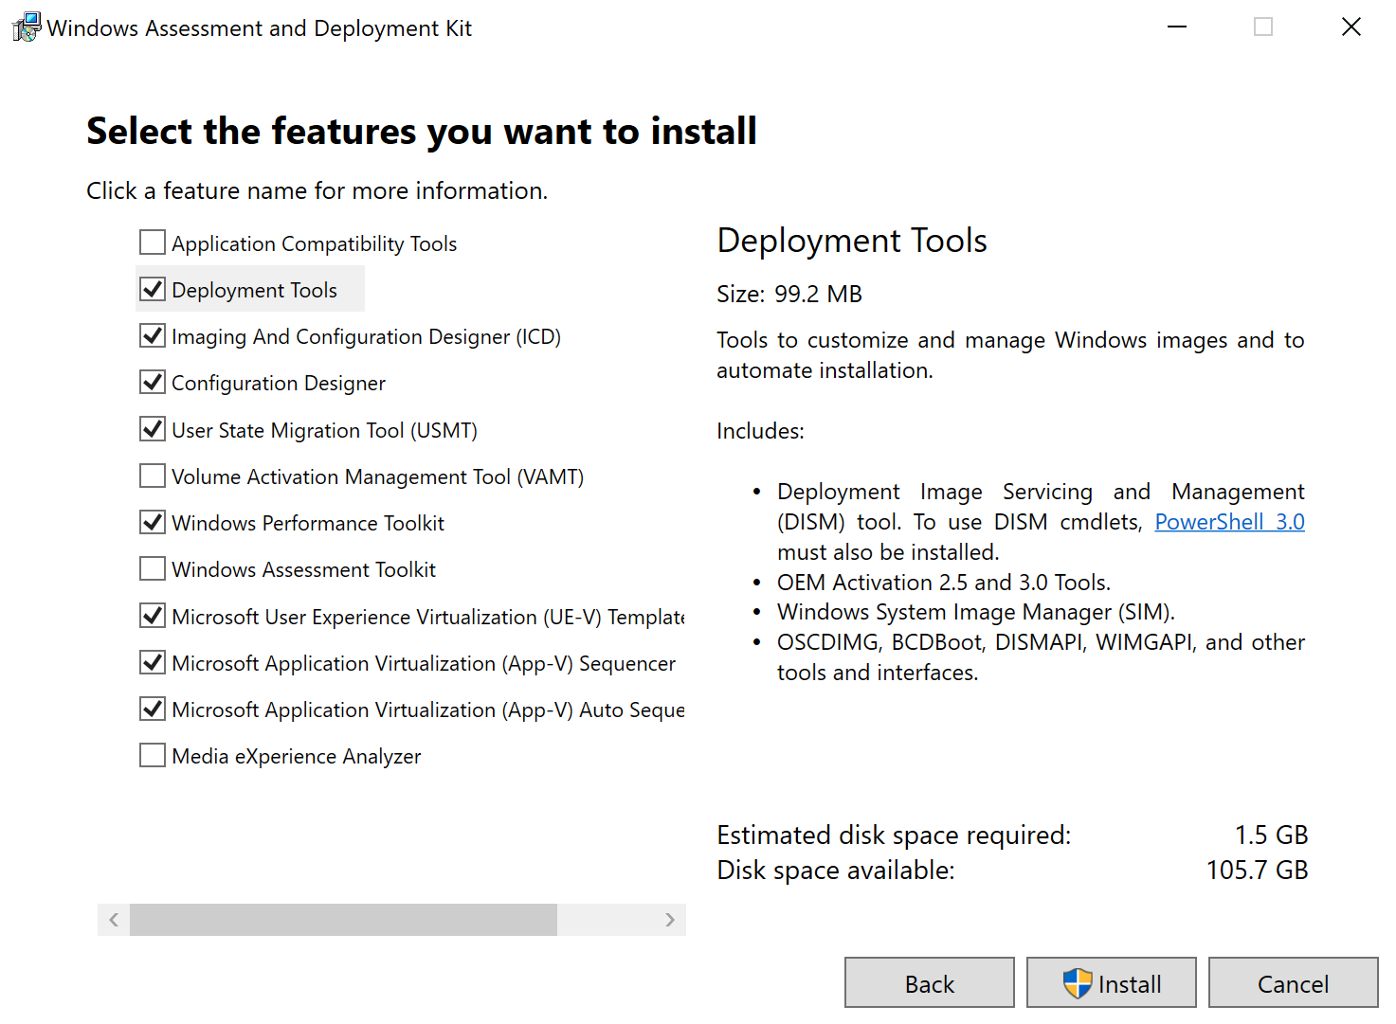Cancel the ADK installation
The width and height of the screenshot is (1396, 1024).
pos(1293,983)
